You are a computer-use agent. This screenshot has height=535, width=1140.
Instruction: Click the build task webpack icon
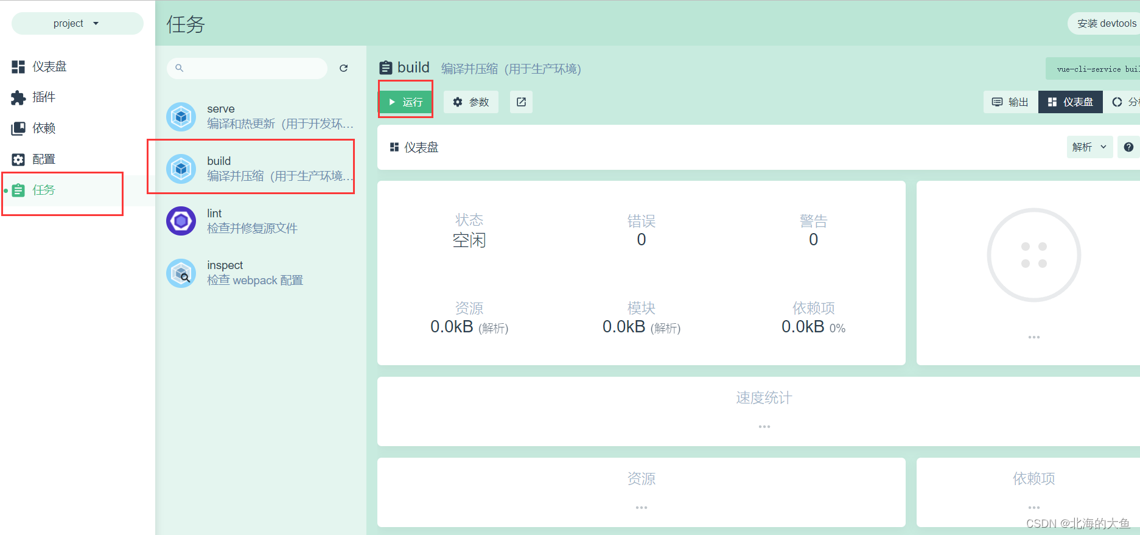pyautogui.click(x=181, y=169)
